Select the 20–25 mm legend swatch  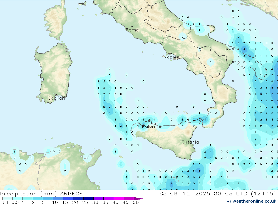point(78,198)
